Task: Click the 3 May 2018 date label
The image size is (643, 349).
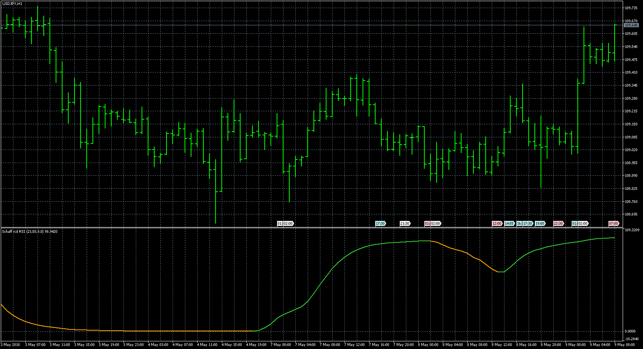Action: pos(10,345)
